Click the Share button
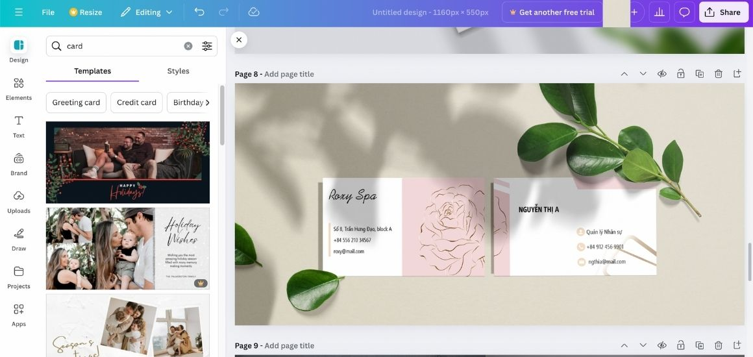 tap(723, 12)
